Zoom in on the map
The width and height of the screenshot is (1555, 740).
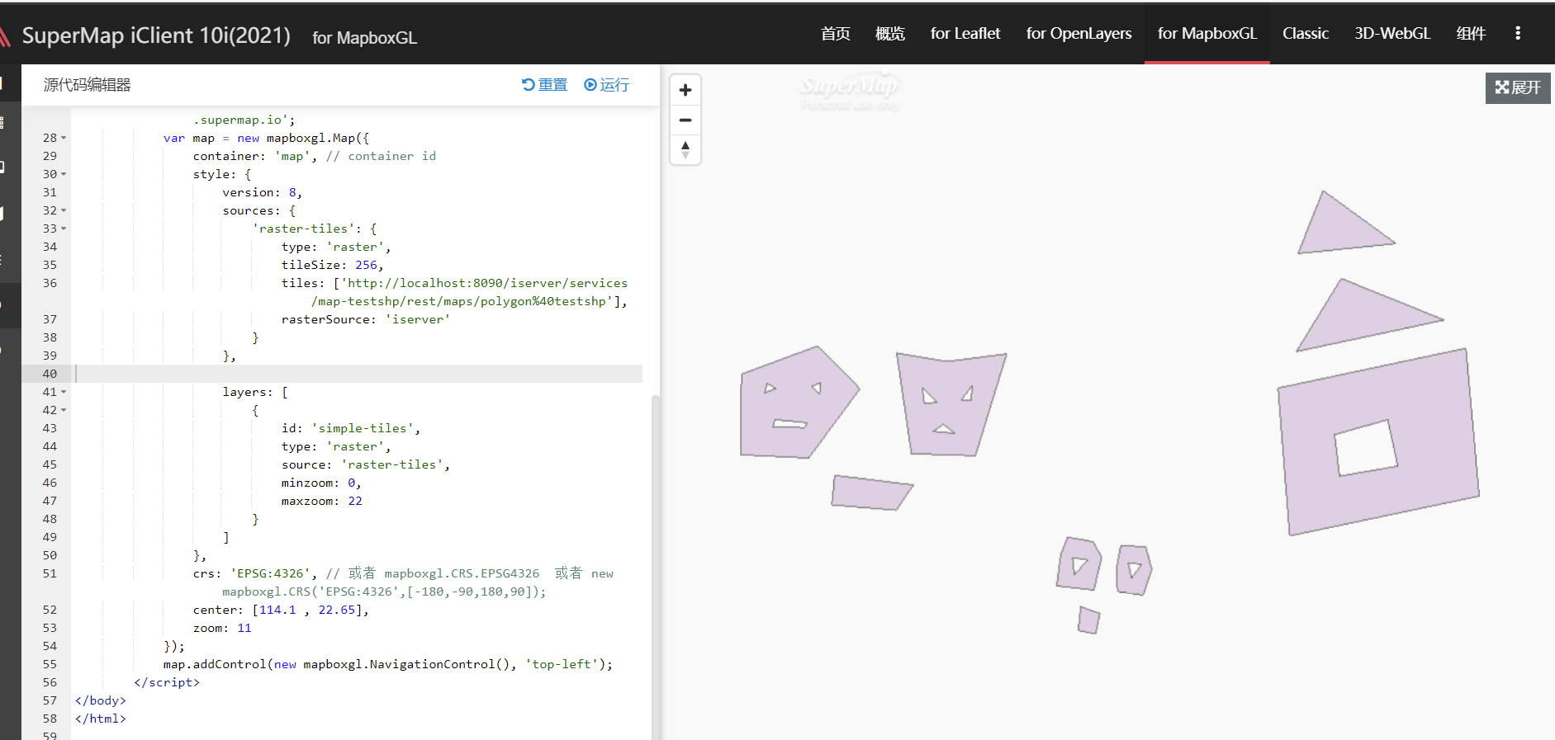(x=685, y=90)
